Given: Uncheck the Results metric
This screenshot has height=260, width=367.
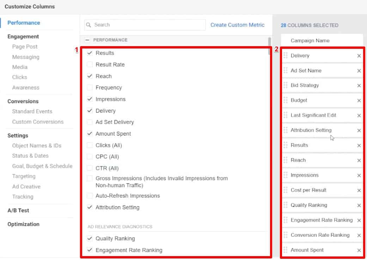Looking at the screenshot, I should [89, 53].
